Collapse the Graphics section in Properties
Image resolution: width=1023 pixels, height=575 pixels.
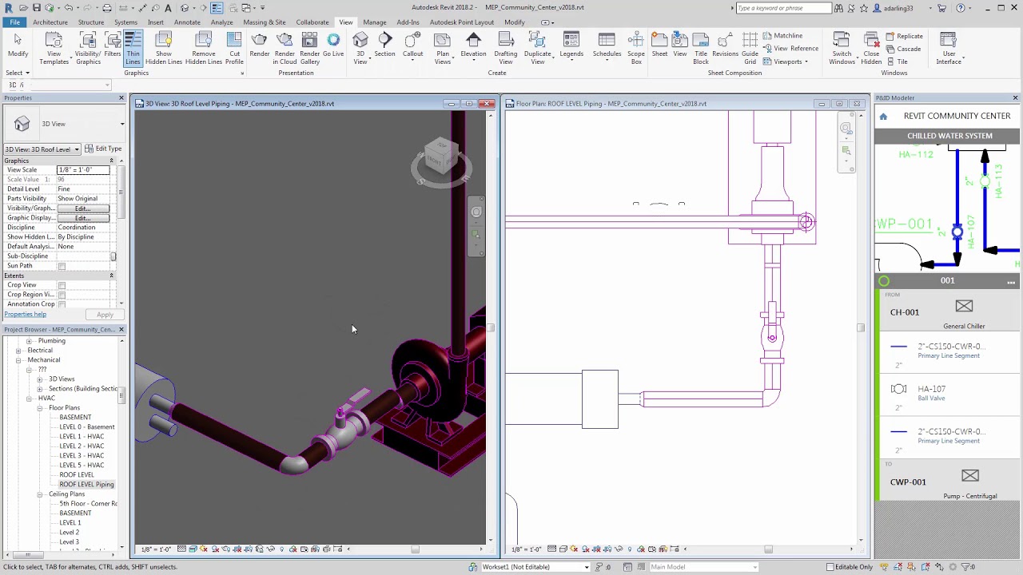click(x=111, y=160)
